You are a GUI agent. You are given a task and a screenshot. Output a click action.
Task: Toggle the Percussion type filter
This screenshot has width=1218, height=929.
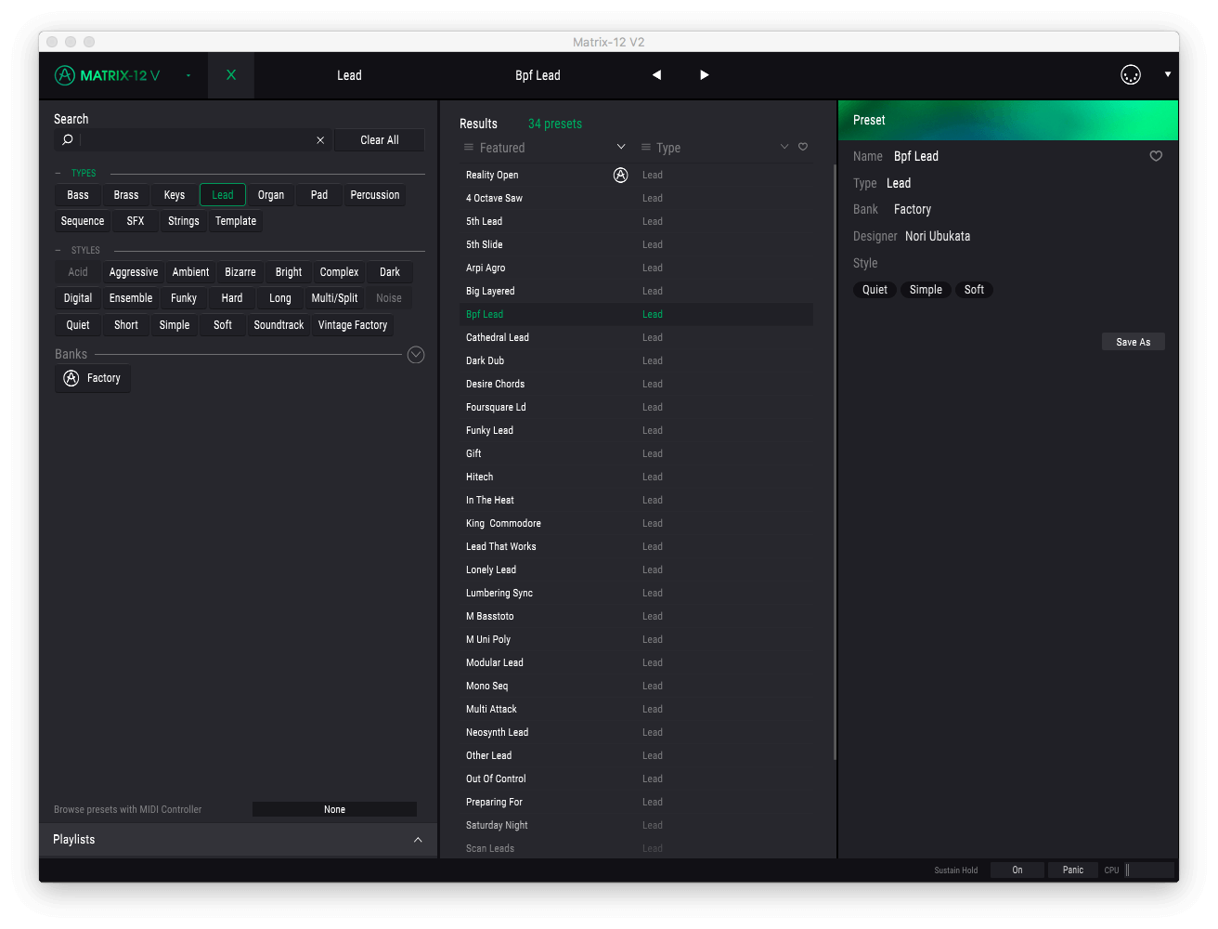(375, 195)
